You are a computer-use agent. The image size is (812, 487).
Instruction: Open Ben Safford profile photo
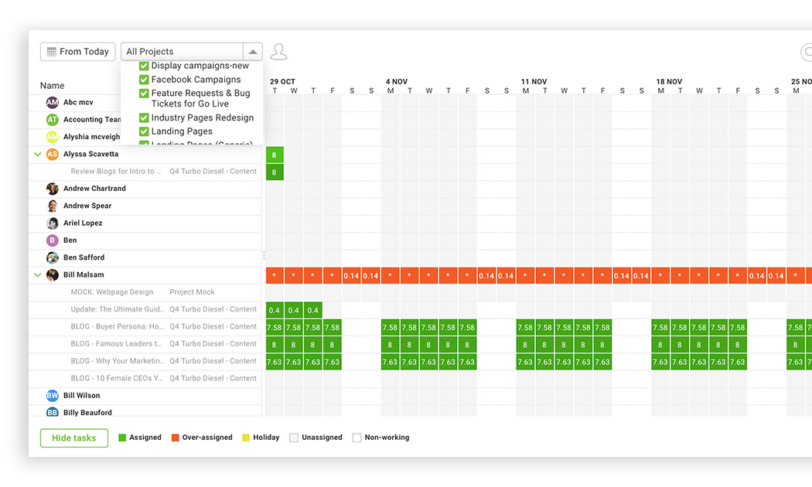click(53, 257)
